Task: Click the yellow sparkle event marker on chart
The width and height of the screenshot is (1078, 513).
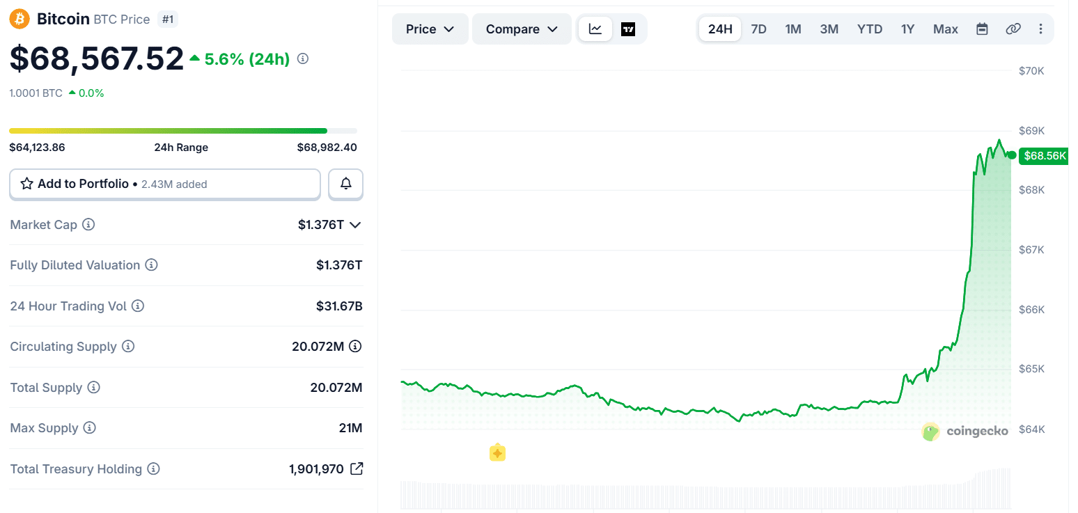Action: (x=497, y=453)
